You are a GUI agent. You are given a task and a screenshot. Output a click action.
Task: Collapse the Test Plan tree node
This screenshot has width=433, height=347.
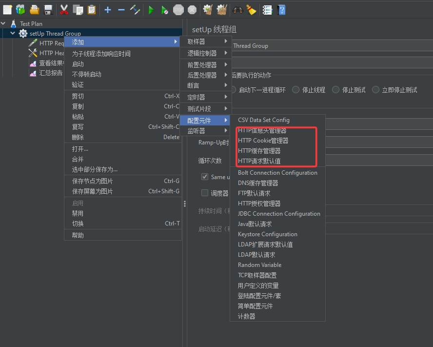click(3, 23)
